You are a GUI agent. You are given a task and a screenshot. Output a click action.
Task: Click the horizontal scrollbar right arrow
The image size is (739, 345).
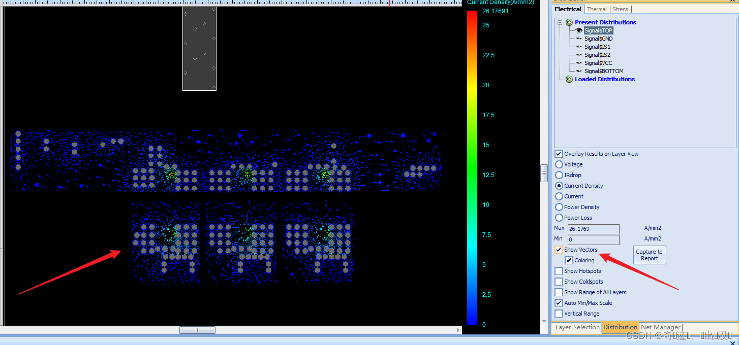tap(457, 330)
